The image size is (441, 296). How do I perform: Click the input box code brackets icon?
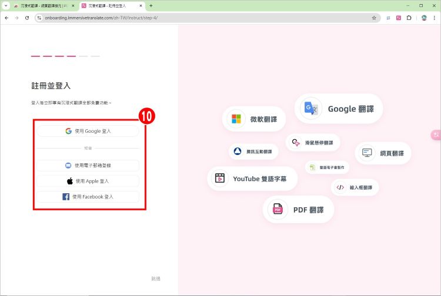pos(340,187)
